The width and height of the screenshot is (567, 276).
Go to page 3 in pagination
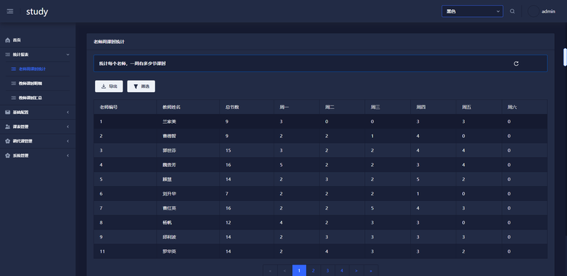coord(327,270)
